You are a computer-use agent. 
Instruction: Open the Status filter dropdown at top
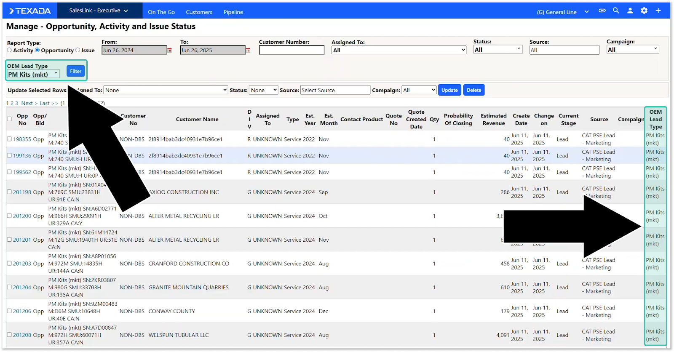497,49
